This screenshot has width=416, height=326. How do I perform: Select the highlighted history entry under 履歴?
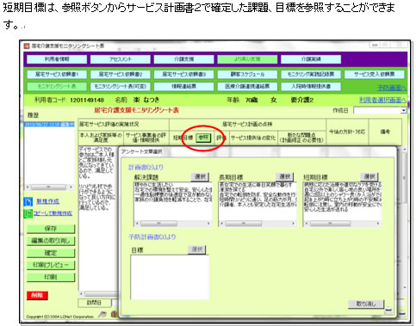(x=49, y=124)
